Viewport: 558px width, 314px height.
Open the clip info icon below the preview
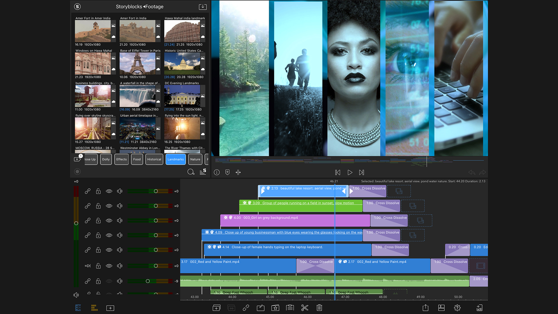pos(217,172)
